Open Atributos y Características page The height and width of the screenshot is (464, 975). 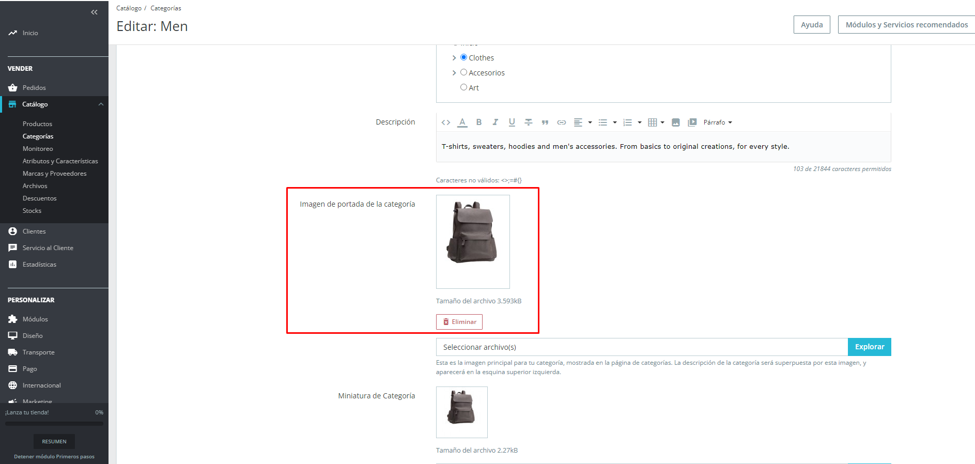tap(60, 161)
